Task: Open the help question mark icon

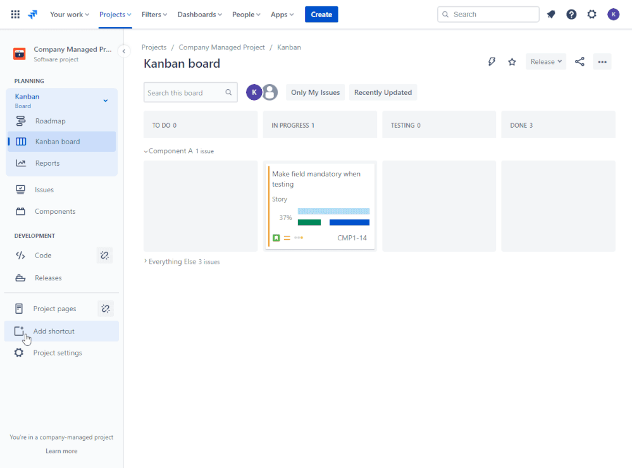Action: [571, 15]
